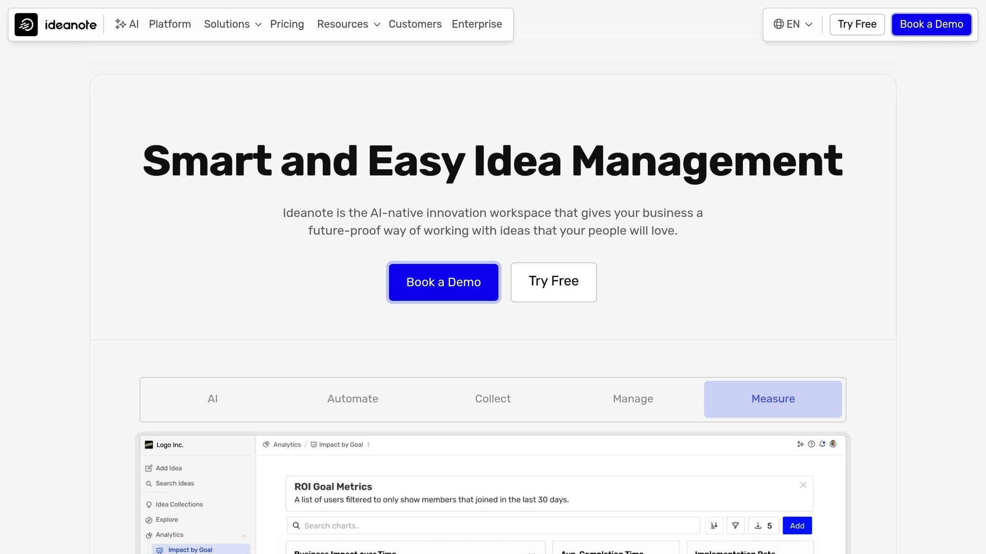
Task: Switch to the Automate tab
Action: (352, 399)
